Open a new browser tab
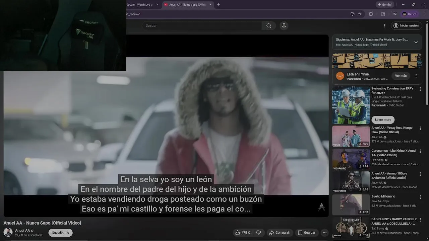 (x=219, y=5)
